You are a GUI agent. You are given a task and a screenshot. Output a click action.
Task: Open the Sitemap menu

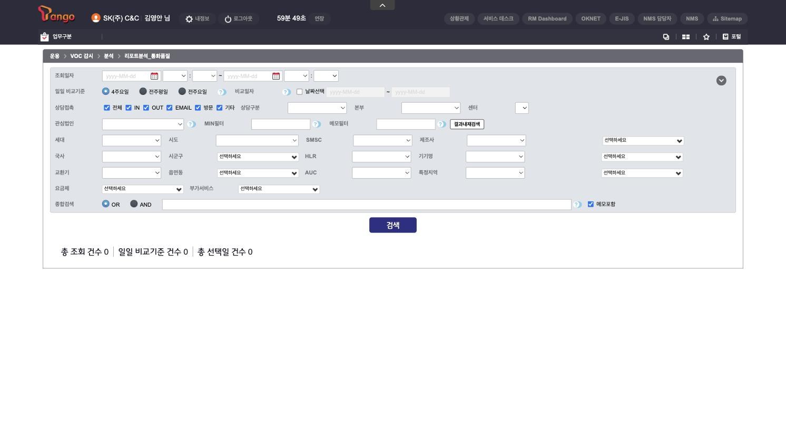point(727,19)
